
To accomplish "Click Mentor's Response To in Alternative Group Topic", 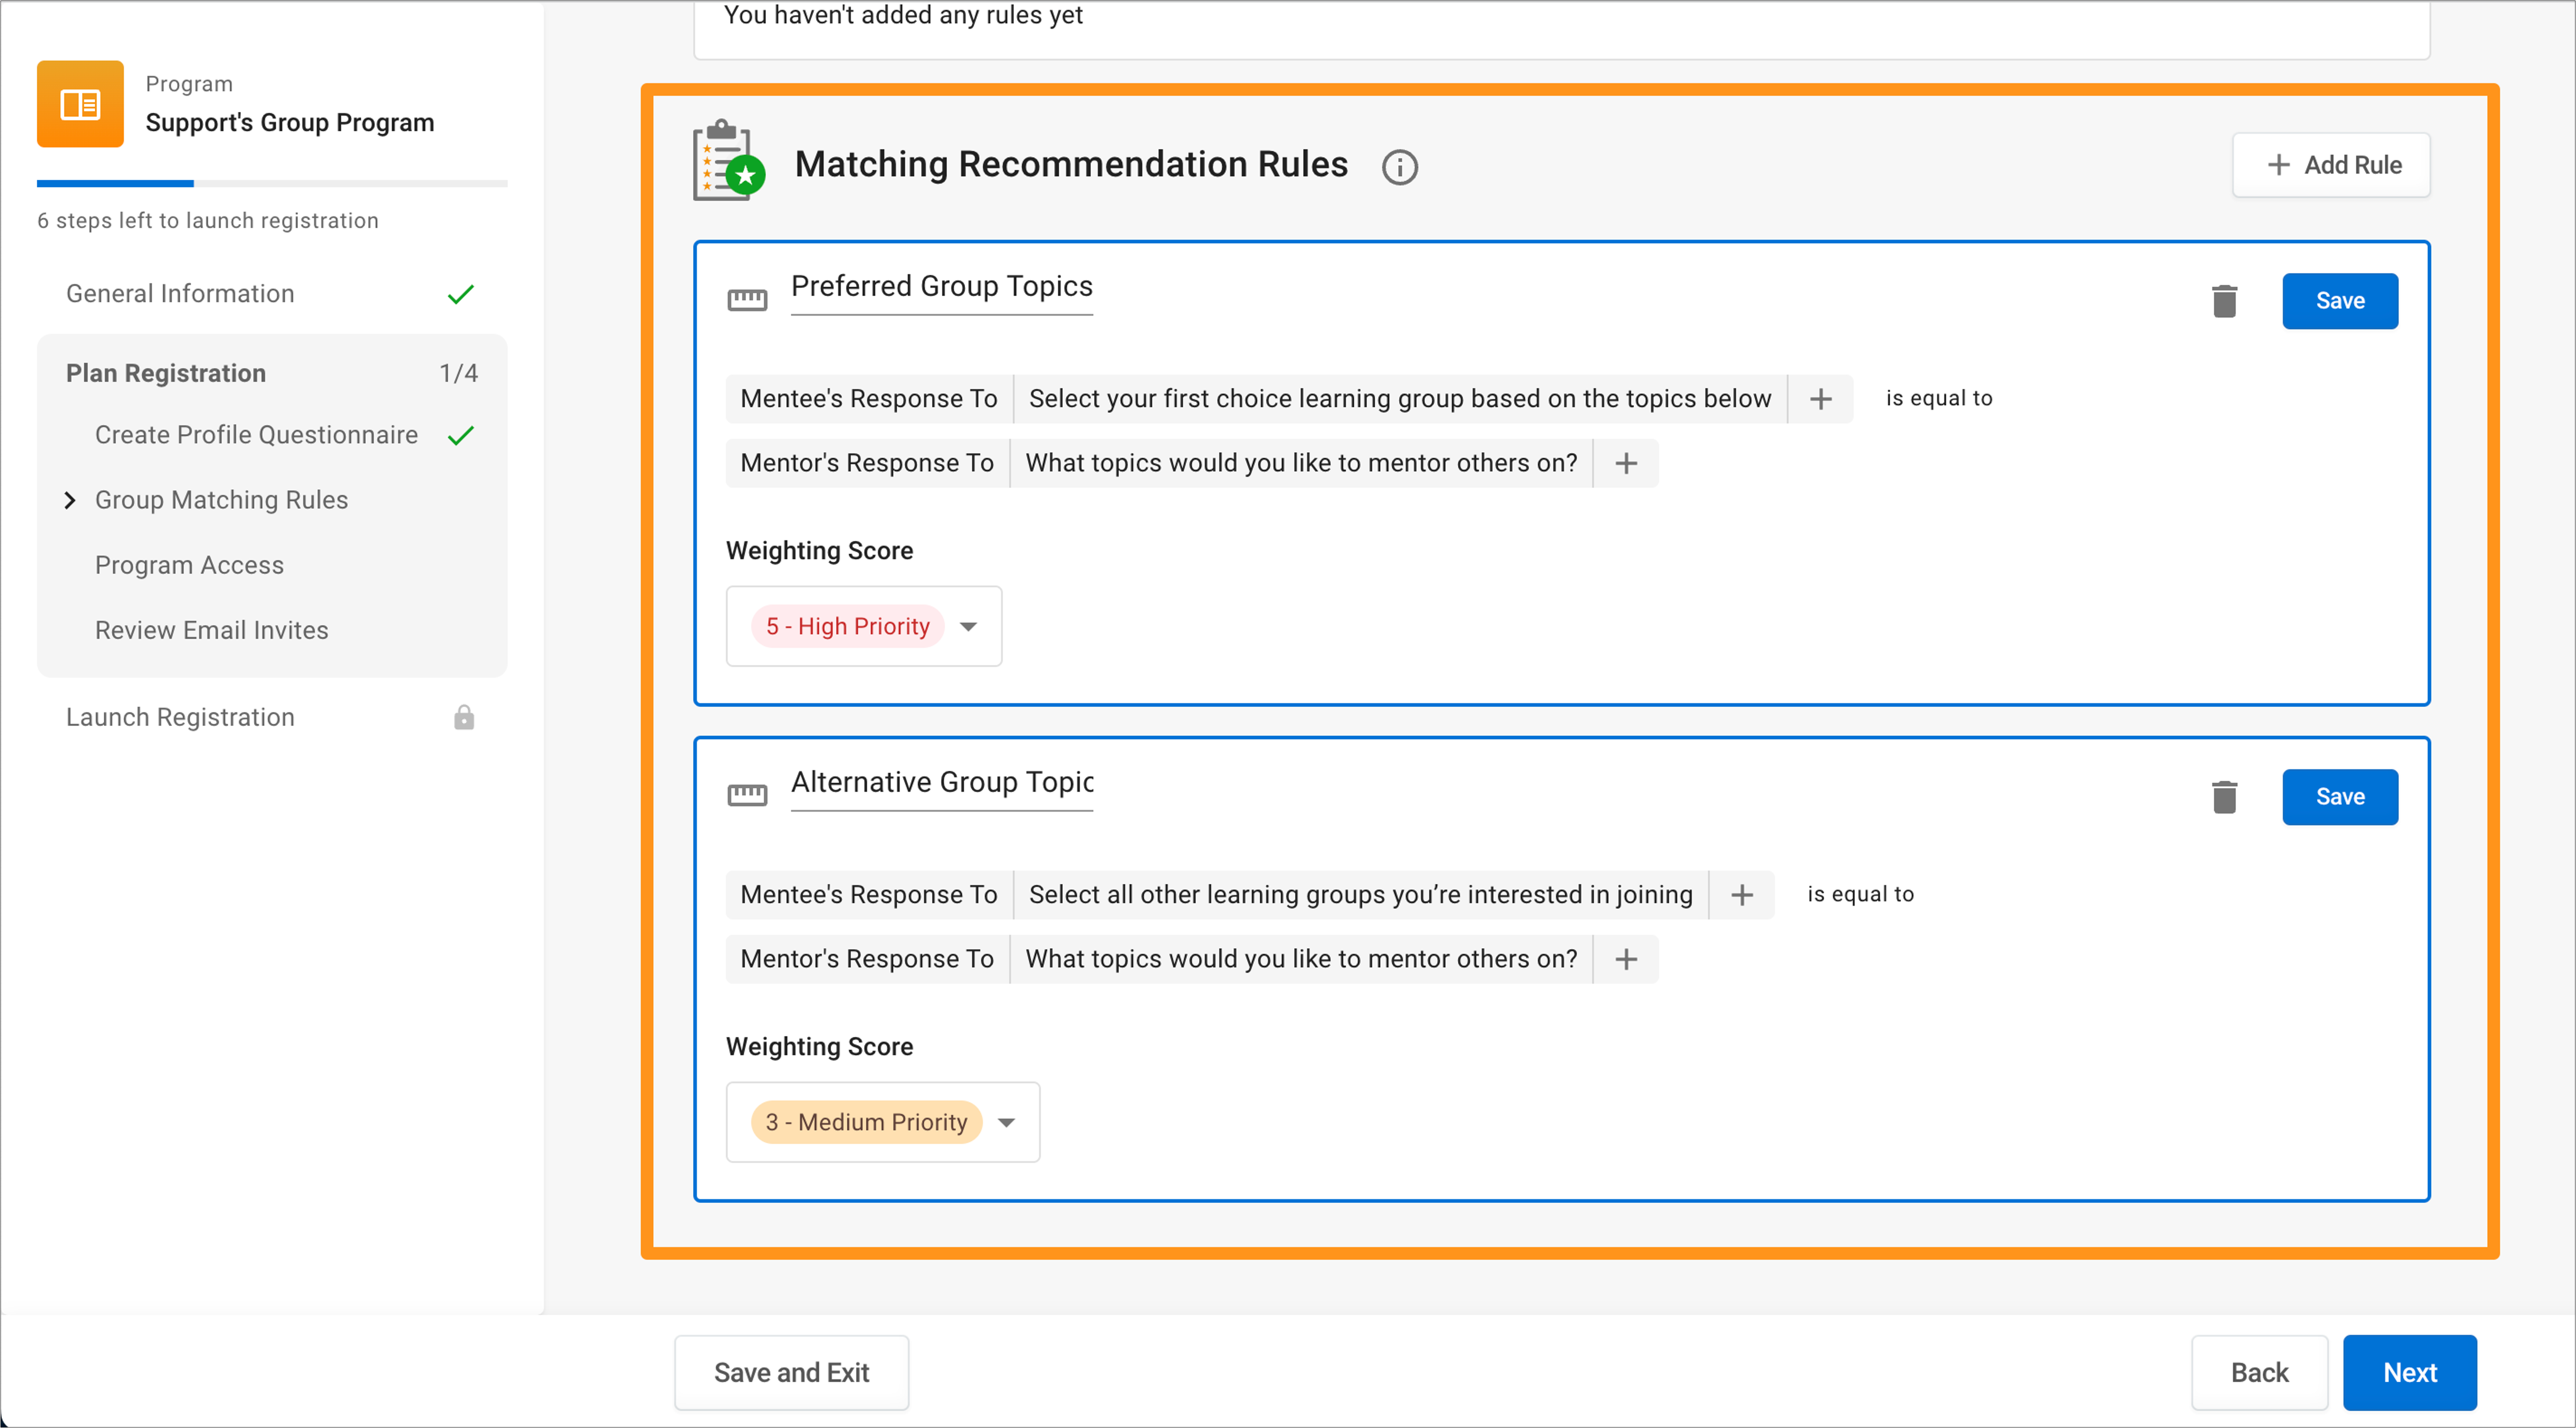I will (x=867, y=959).
